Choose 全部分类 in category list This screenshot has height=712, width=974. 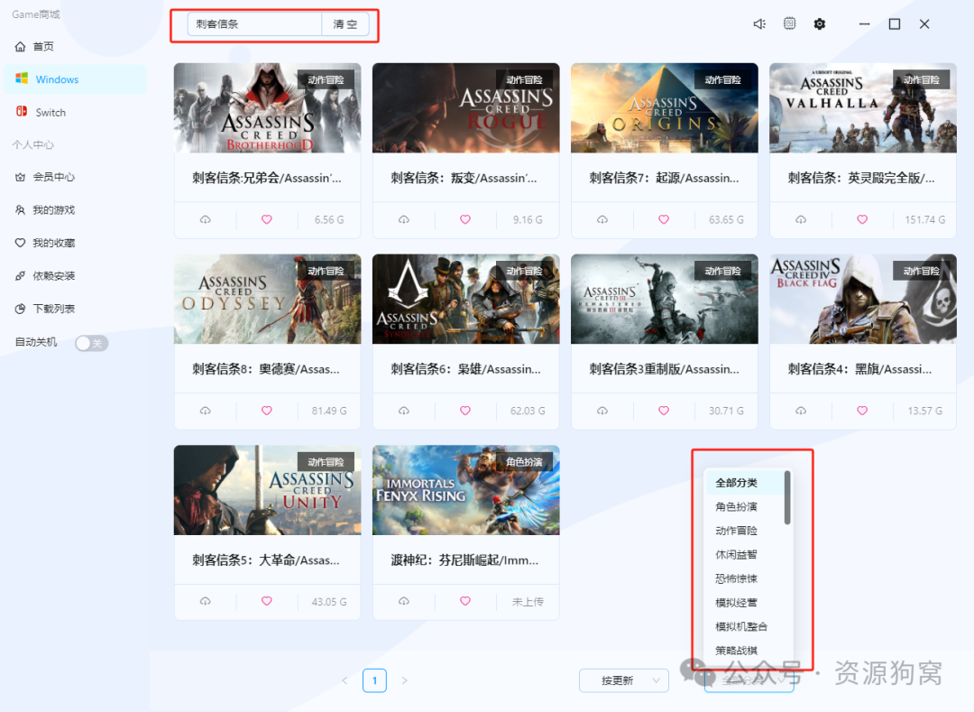[x=744, y=483]
